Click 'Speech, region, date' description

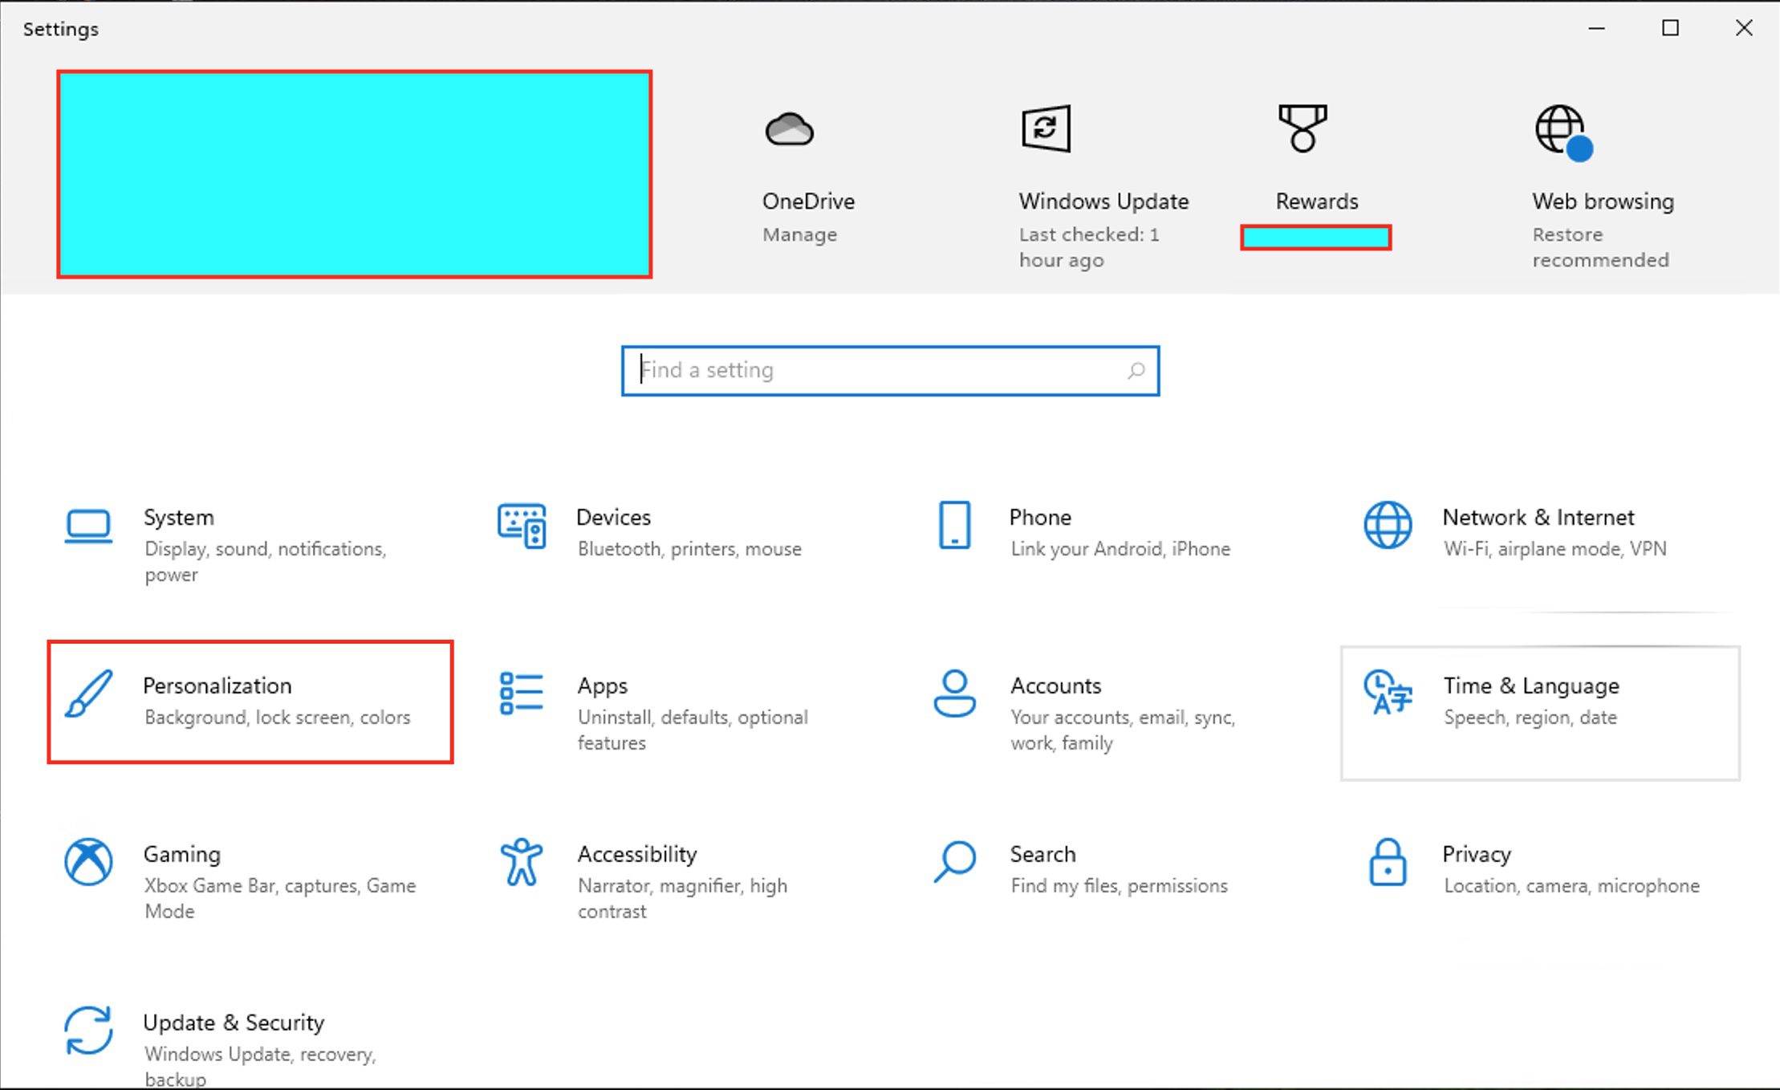coord(1530,718)
